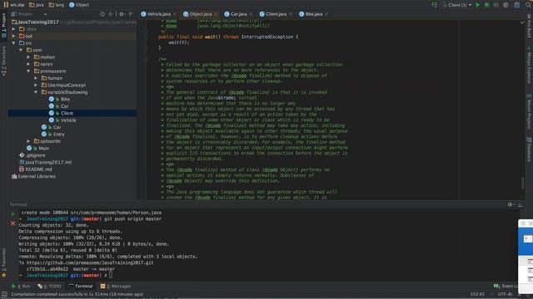Expand the sphoorthi package arrow
533x299 pixels.
point(28,141)
